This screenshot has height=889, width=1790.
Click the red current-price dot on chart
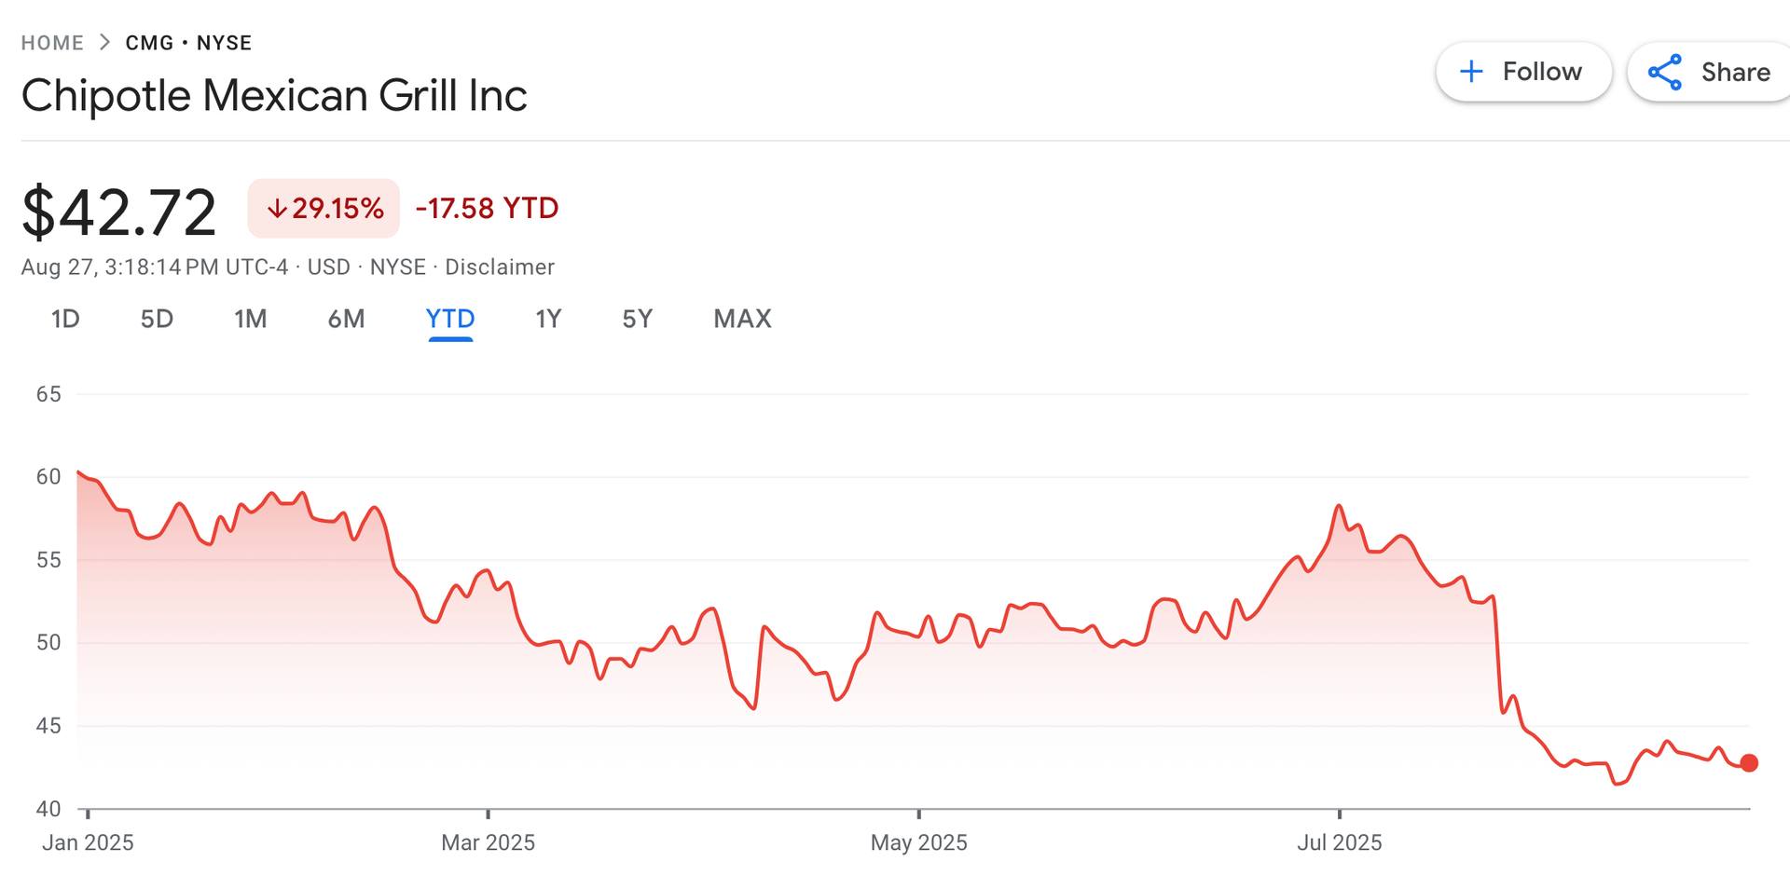[1749, 763]
